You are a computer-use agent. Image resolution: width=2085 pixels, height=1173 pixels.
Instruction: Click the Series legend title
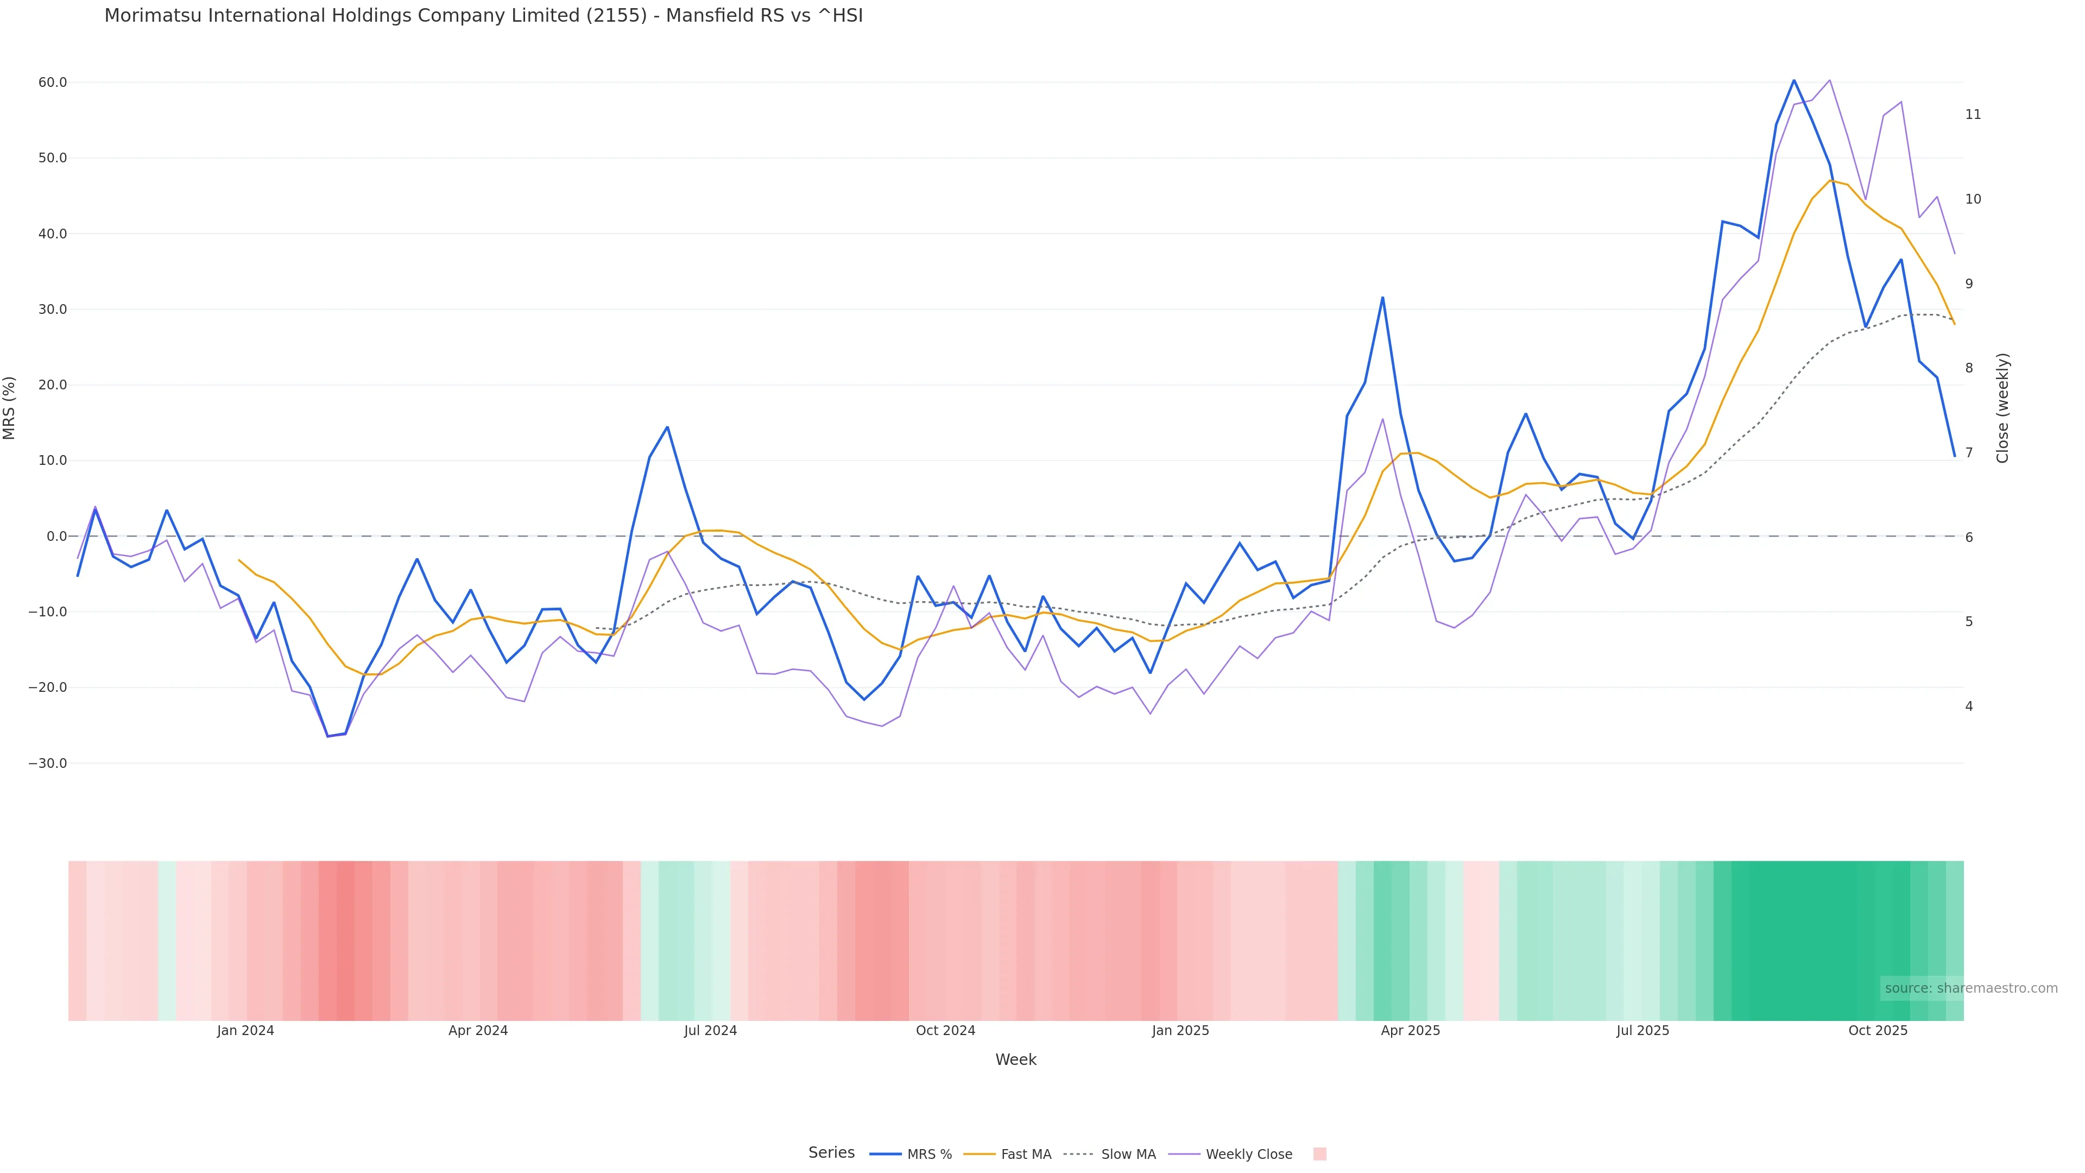[831, 1153]
